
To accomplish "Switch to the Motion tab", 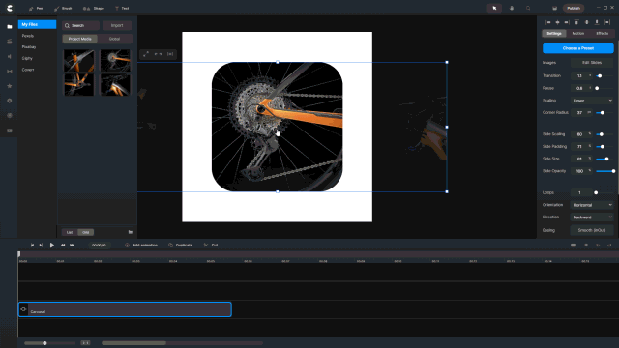I will (x=578, y=34).
